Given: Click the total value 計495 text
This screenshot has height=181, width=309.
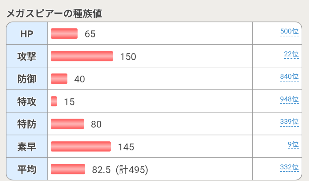Looking at the screenshot, I should (x=132, y=170).
